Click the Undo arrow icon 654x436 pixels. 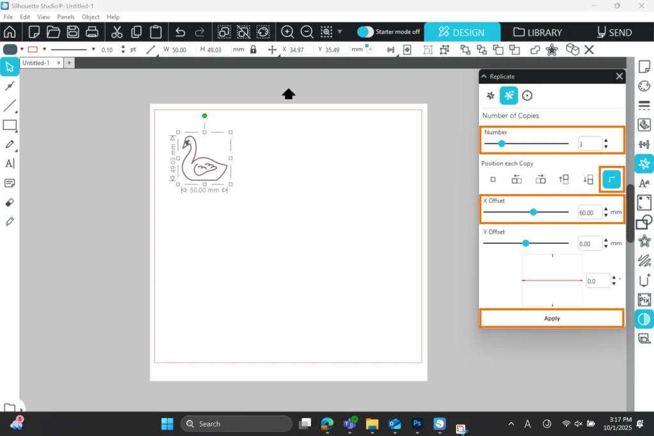point(180,32)
